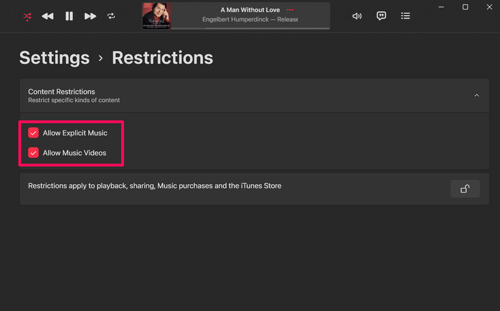The height and width of the screenshot is (311, 500).
Task: Pause the current song
Action: (69, 16)
